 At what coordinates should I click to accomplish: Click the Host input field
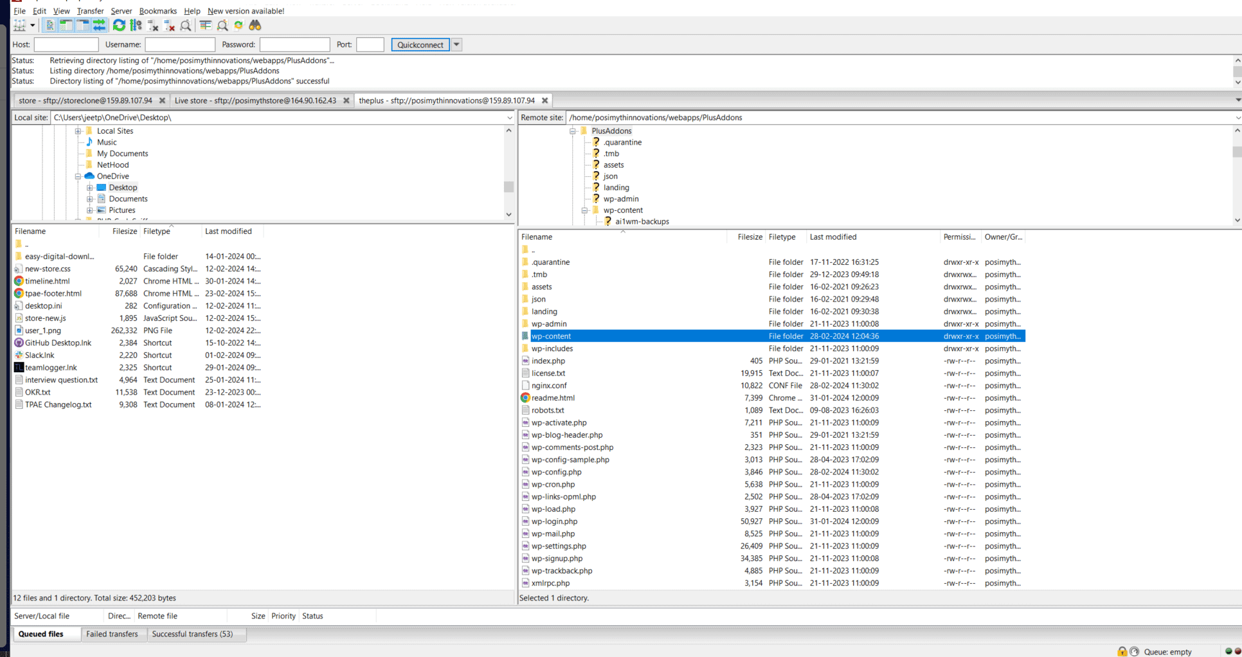pos(66,44)
